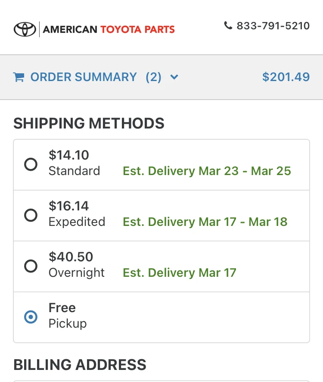Click the (2) item count
Viewport: 323px width, 382px height.
coord(153,77)
